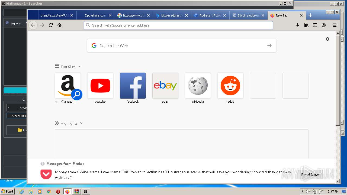347x195 pixels.
Task: Click Read Now on the Pocket message
Action: click(310, 175)
